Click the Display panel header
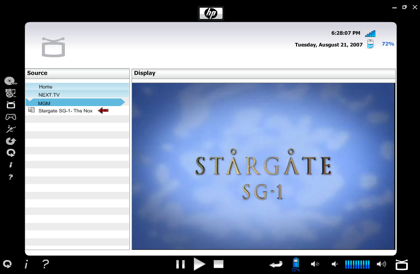The image size is (420, 274). click(263, 73)
